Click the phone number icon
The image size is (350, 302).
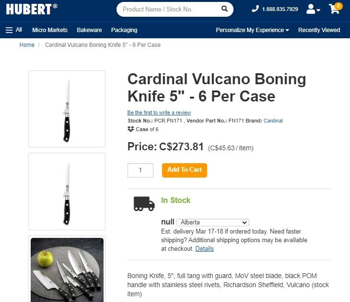click(x=255, y=9)
